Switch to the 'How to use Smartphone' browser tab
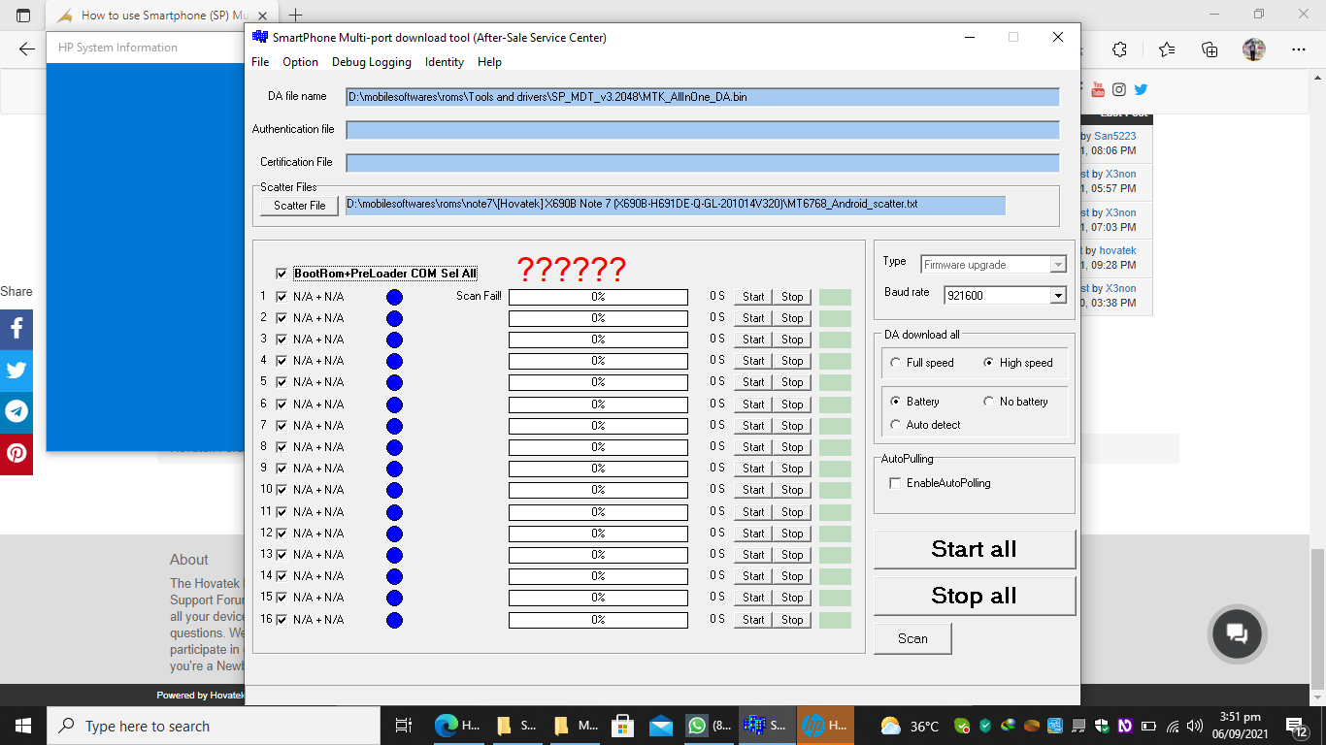This screenshot has height=745, width=1326. 160,16
